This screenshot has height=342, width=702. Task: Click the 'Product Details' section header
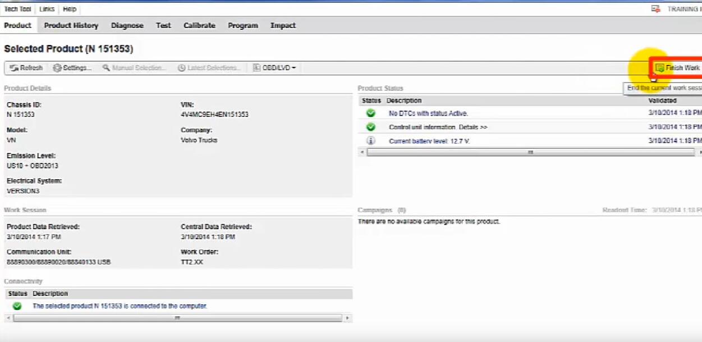tap(27, 88)
